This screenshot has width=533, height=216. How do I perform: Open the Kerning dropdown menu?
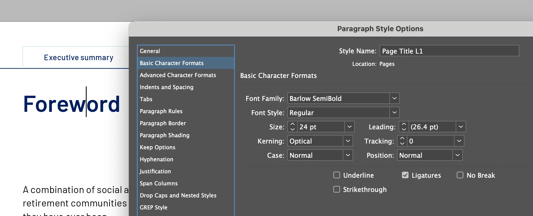coord(348,141)
